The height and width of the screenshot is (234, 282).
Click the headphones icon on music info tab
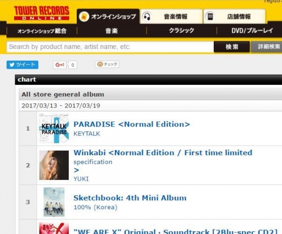click(147, 17)
